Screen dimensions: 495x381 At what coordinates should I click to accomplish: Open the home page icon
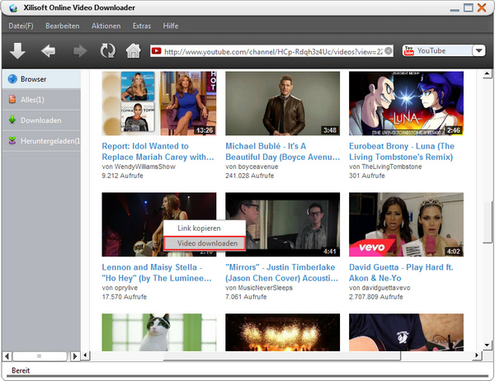[x=133, y=50]
